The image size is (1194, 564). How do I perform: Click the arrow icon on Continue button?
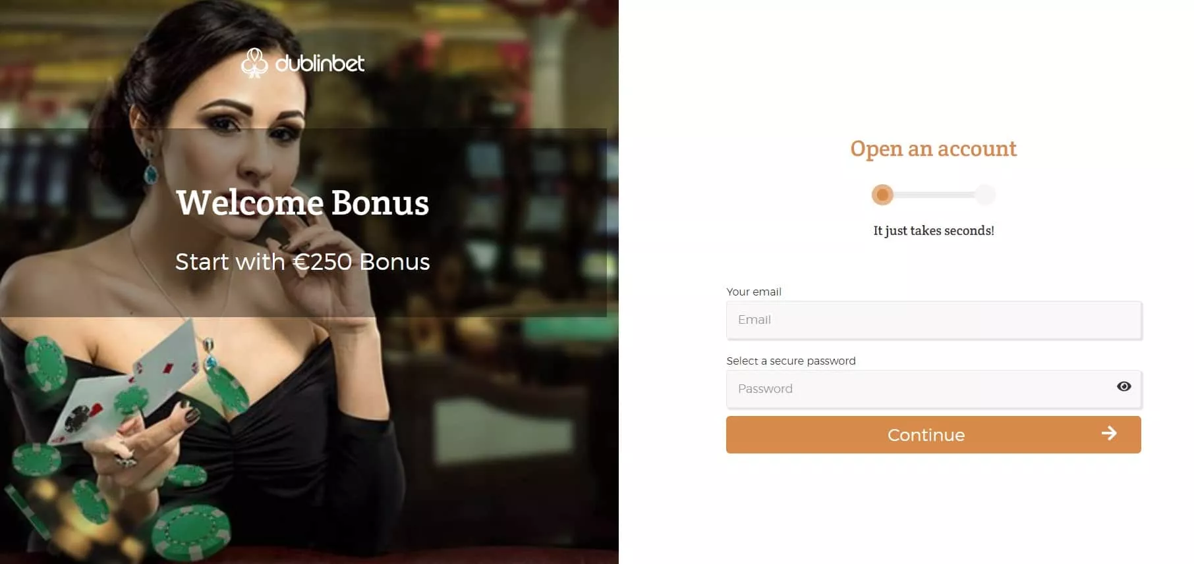click(1109, 433)
